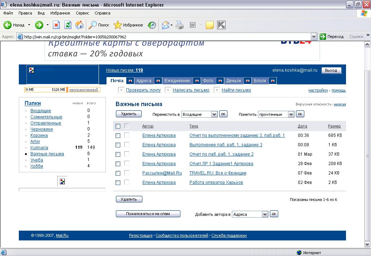Open the Forward button history arrow
The height and width of the screenshot is (256, 371).
[x=47, y=25]
